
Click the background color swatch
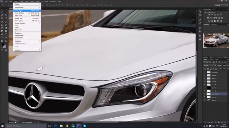5,47
